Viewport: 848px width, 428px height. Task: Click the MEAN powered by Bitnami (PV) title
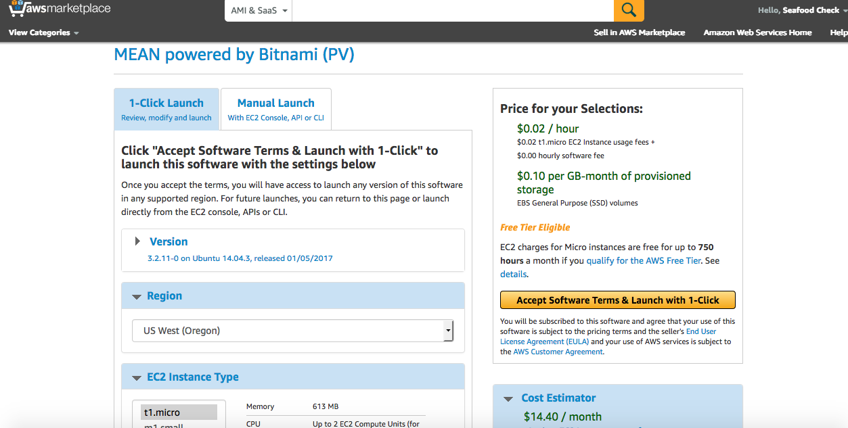pos(234,55)
